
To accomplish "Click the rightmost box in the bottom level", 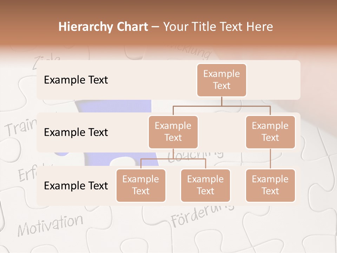I will [x=270, y=185].
